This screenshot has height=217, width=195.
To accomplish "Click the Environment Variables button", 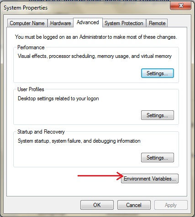I will (x=150, y=179).
